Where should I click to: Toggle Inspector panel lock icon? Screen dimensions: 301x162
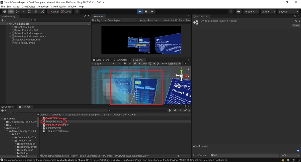point(295,16)
